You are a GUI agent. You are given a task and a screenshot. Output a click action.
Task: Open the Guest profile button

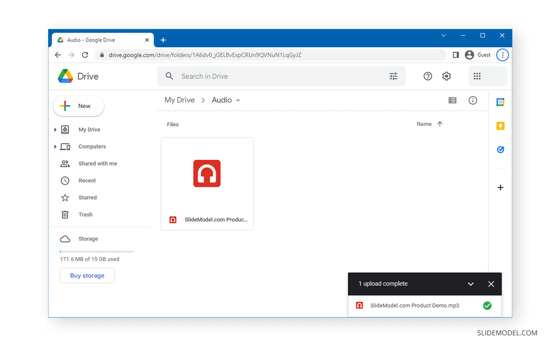[x=478, y=55]
